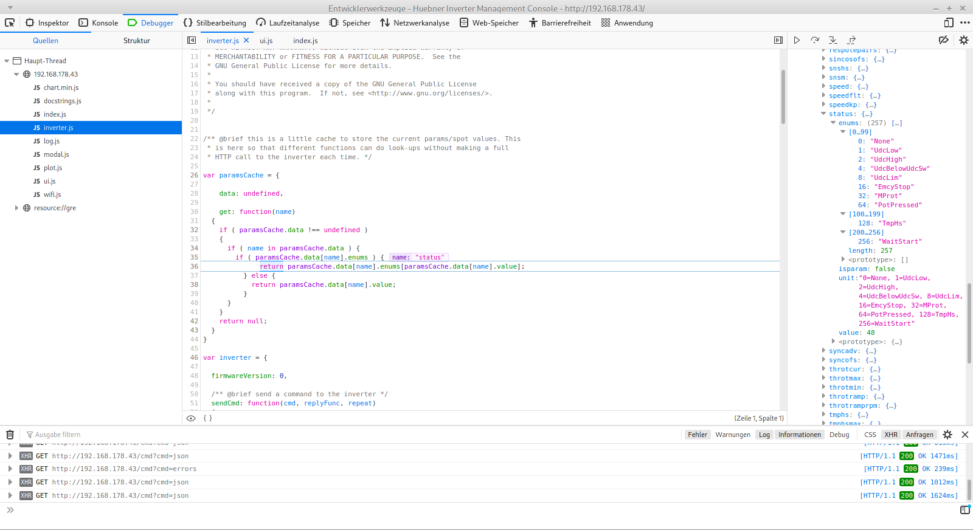The width and height of the screenshot is (973, 530).
Task: Click the Resume debugger play button
Action: tap(797, 40)
